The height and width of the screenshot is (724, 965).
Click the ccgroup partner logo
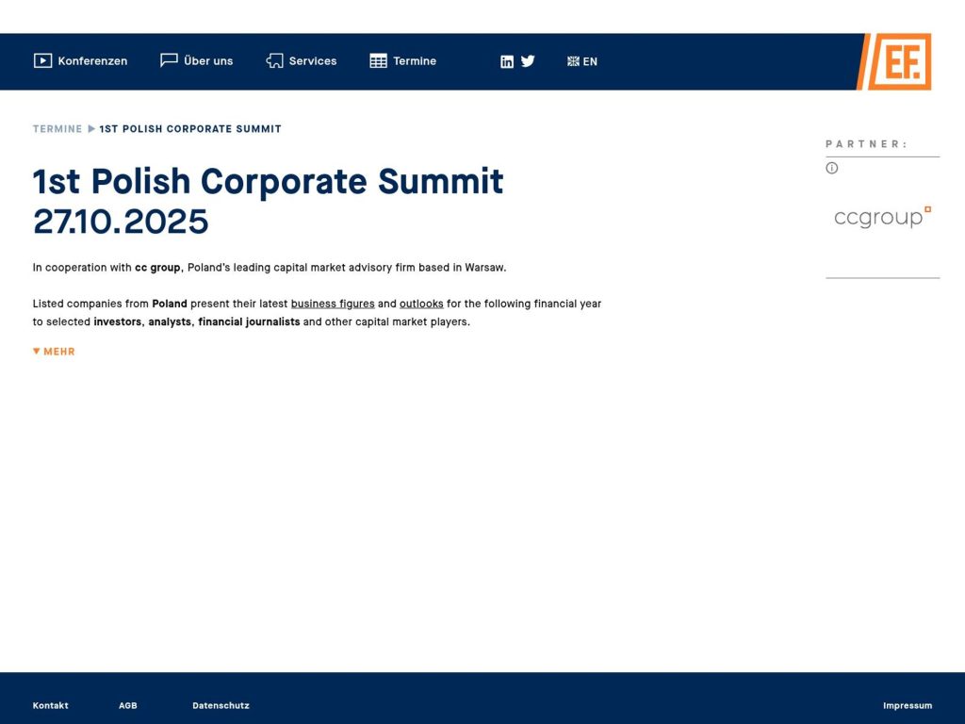click(x=882, y=217)
